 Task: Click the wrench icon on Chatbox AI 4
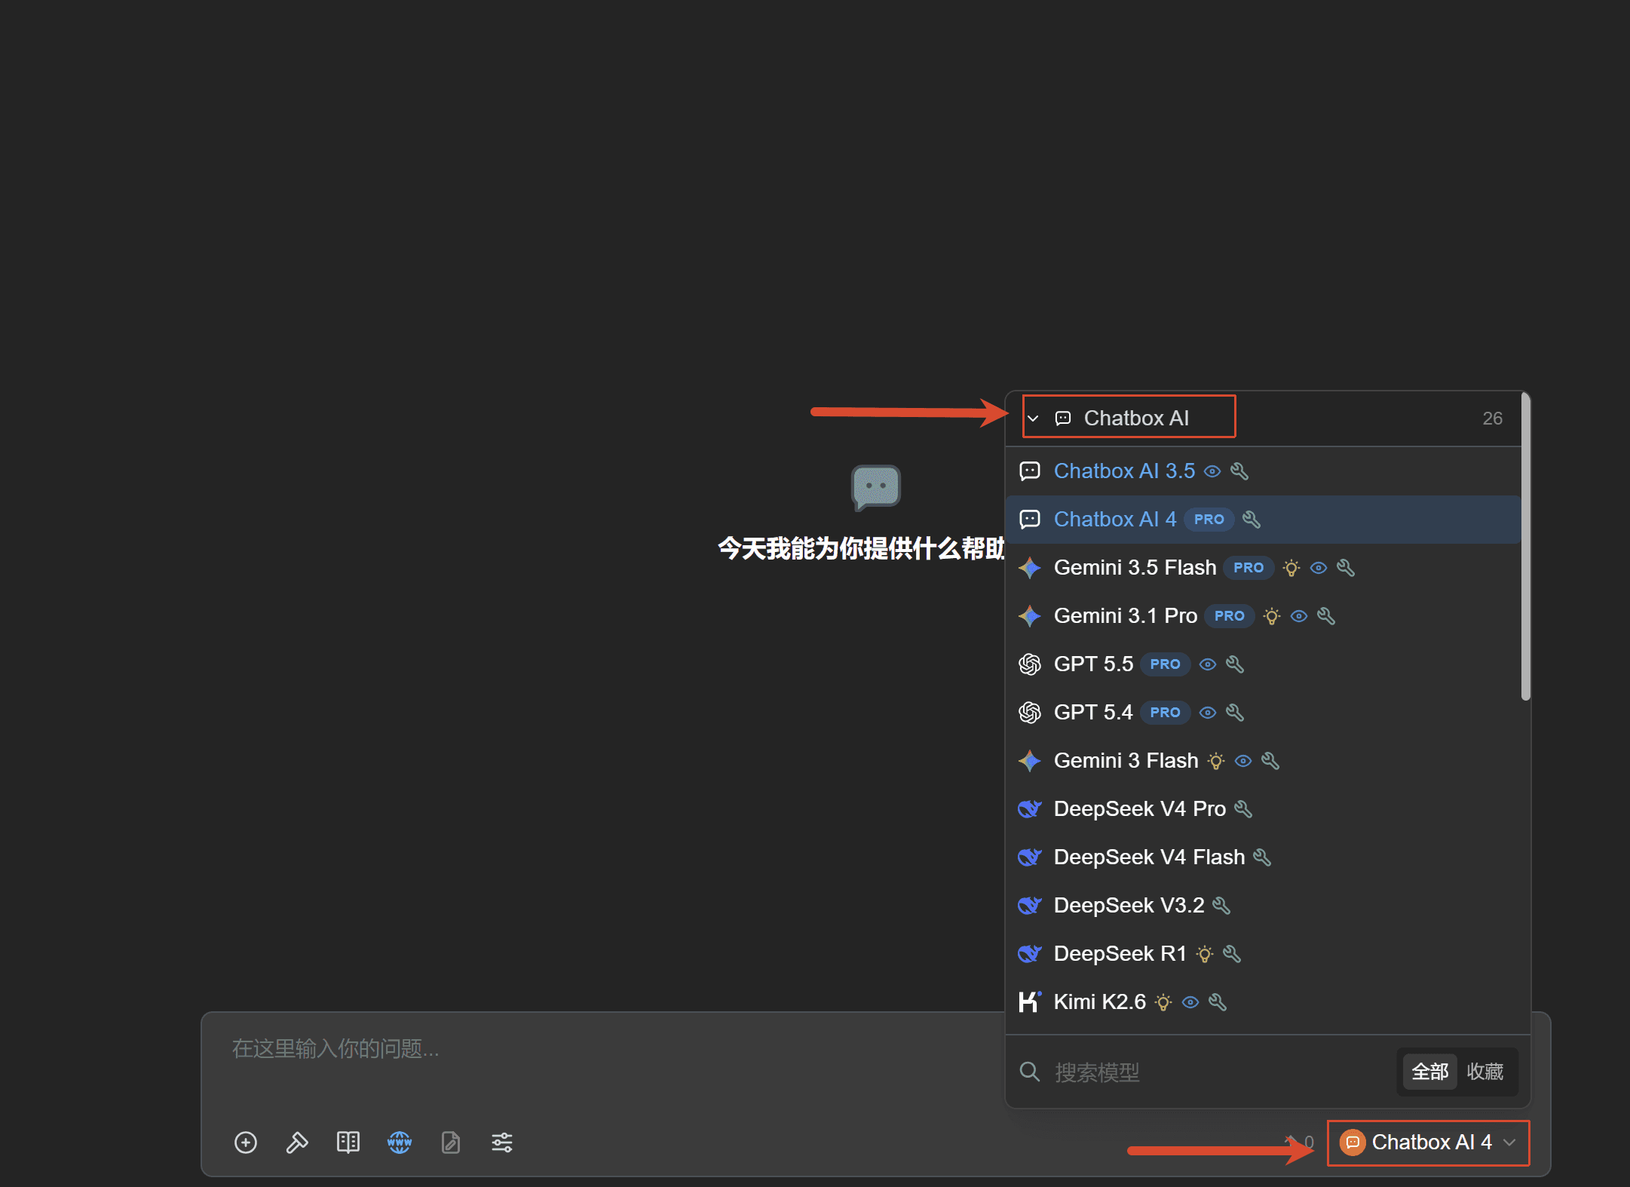point(1252,520)
